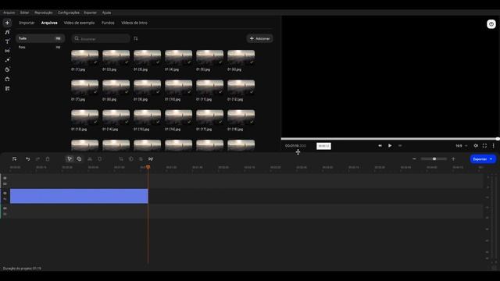Select thumbnail 01 (1).jpg
This screenshot has width=500, height=281.
click(85, 58)
